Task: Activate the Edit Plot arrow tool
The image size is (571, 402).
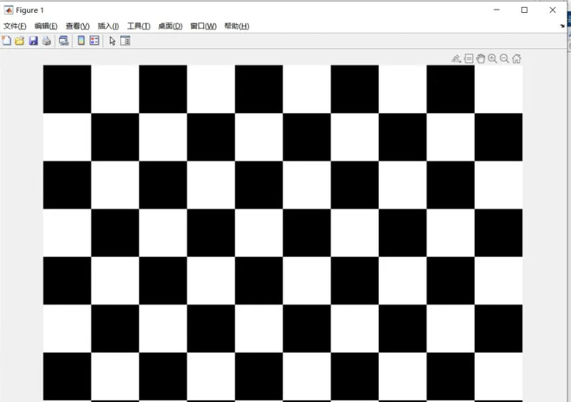Action: (112, 40)
